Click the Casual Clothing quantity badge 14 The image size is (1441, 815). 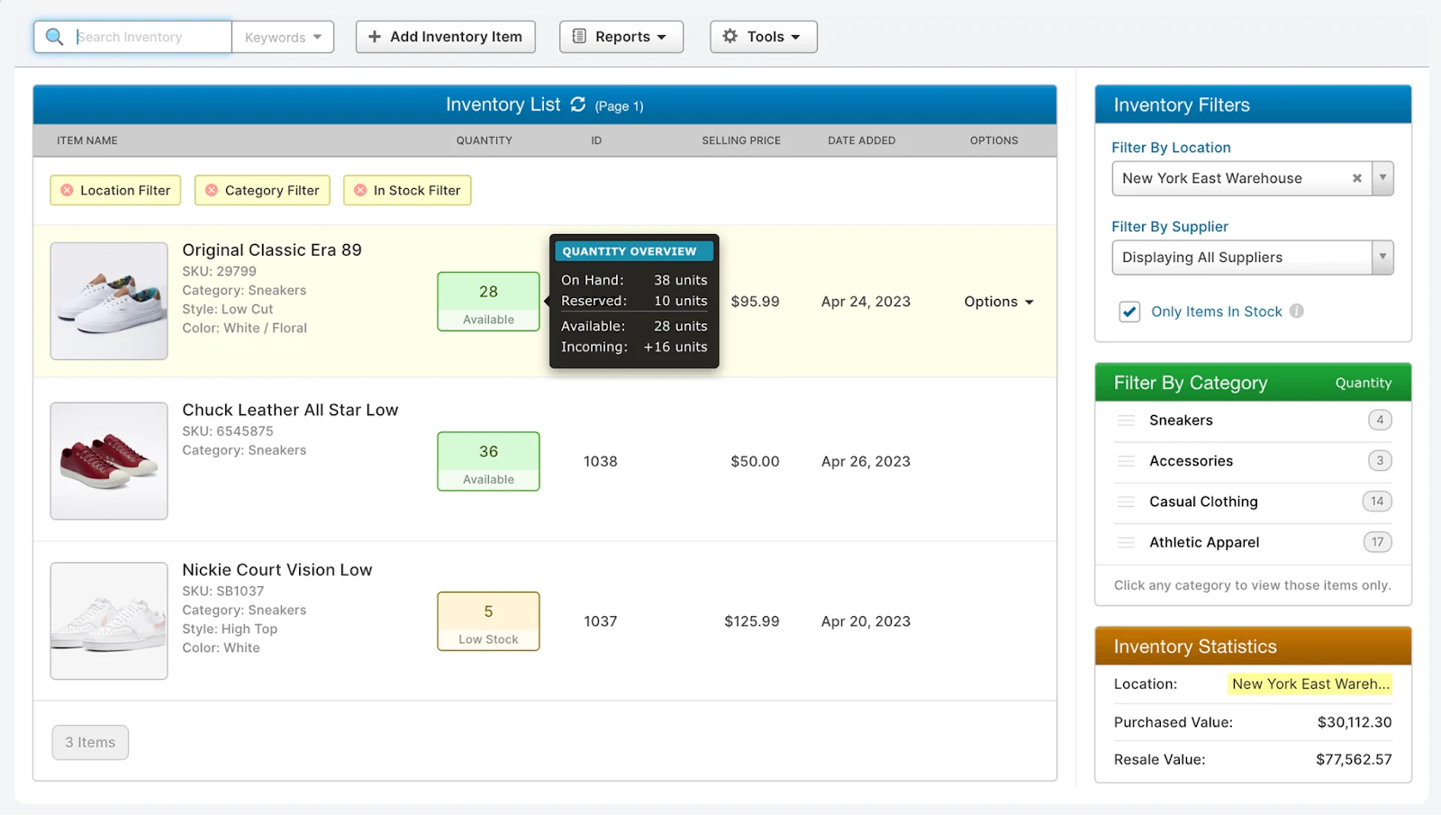pyautogui.click(x=1377, y=502)
